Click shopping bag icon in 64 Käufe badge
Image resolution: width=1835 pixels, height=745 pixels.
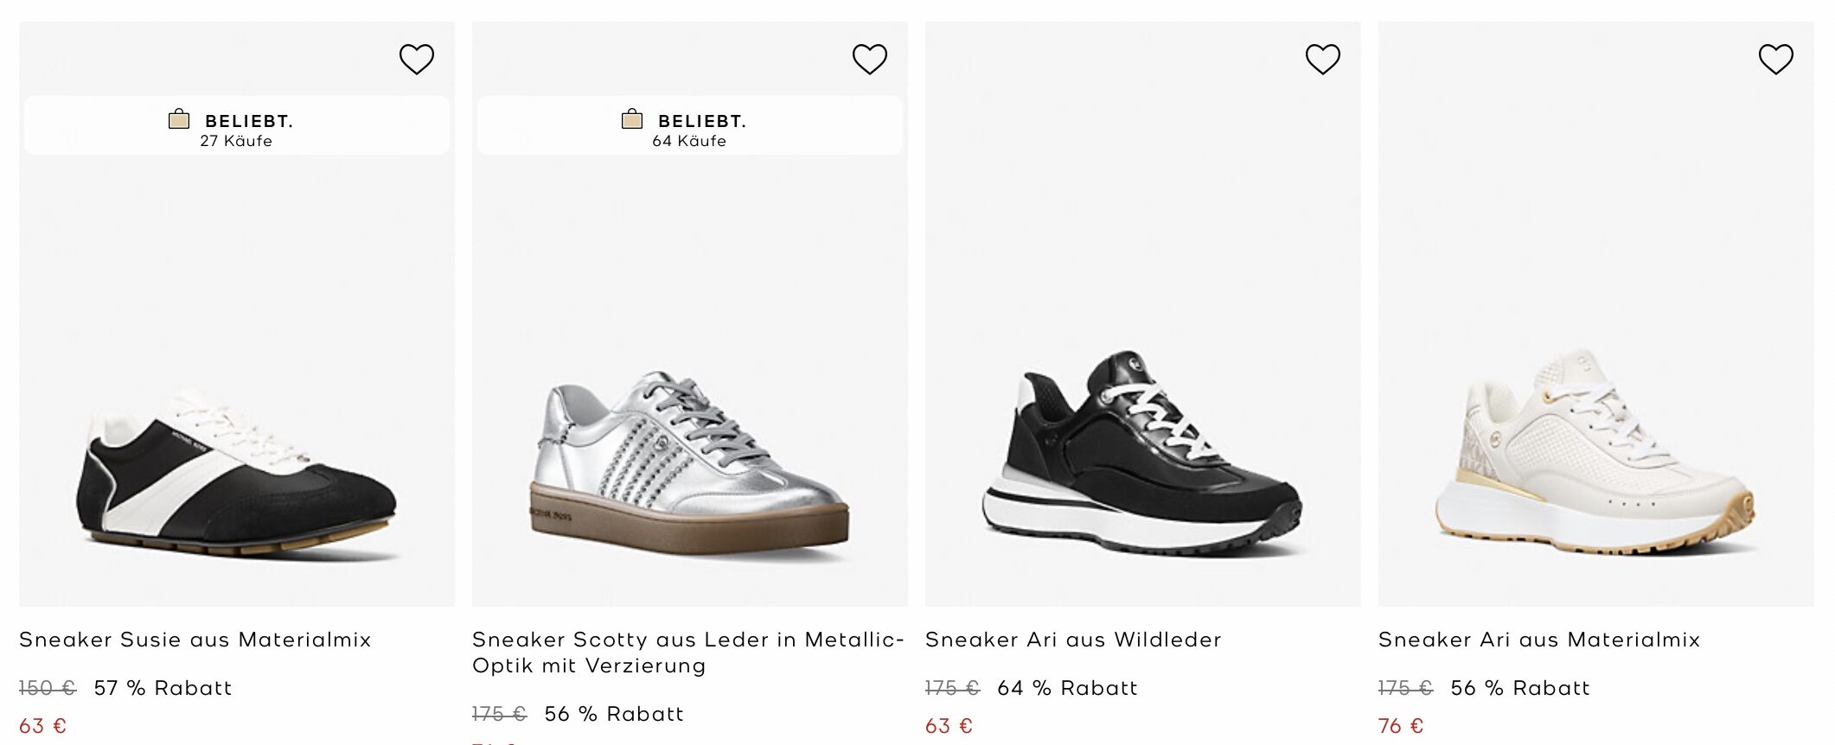click(x=632, y=119)
